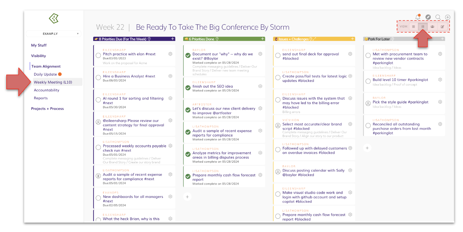Screen dimensions: 463x232
Task: Expand the My Stuff section
Action: click(x=39, y=45)
